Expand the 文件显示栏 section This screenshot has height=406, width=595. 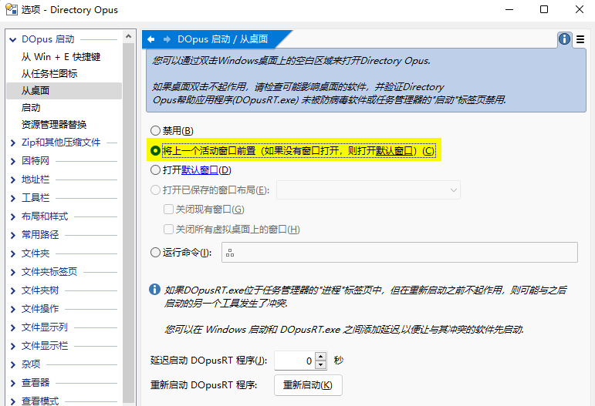point(13,346)
